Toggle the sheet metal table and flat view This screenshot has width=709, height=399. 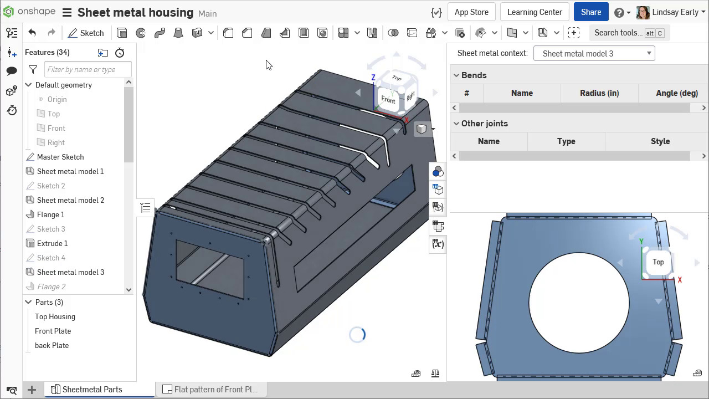point(438,226)
